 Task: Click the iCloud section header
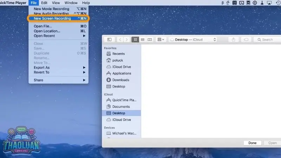tap(108, 94)
